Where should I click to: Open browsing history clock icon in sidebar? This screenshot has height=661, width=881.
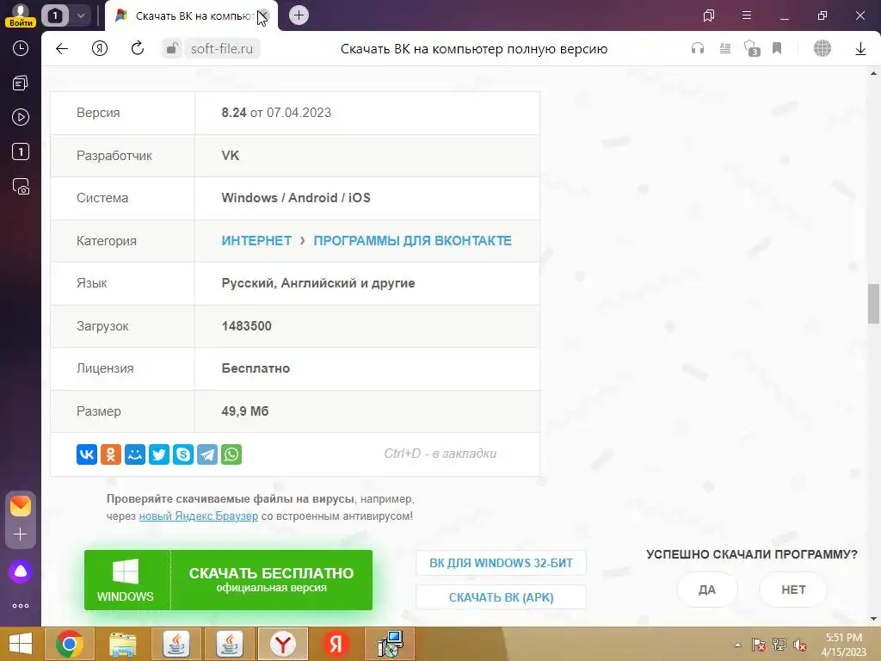[21, 48]
